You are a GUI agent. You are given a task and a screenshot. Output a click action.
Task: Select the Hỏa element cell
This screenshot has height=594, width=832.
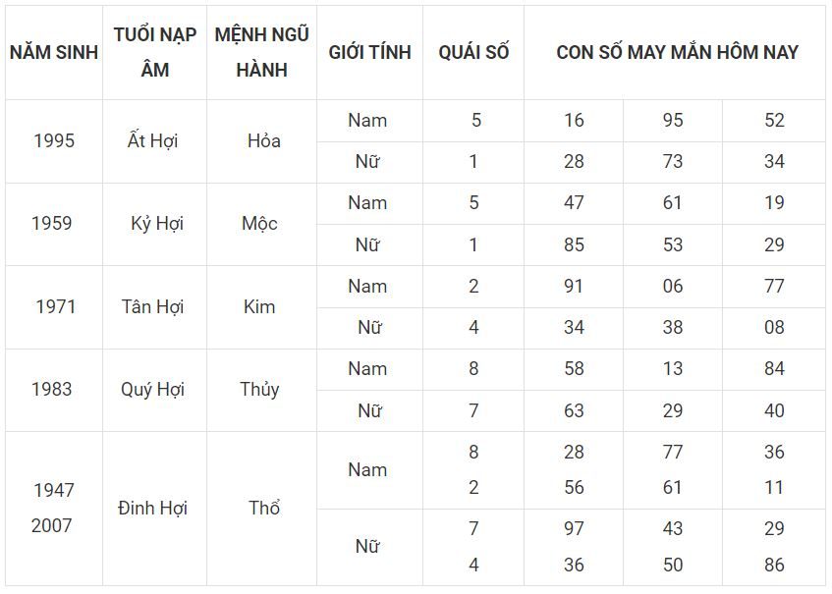(x=263, y=140)
